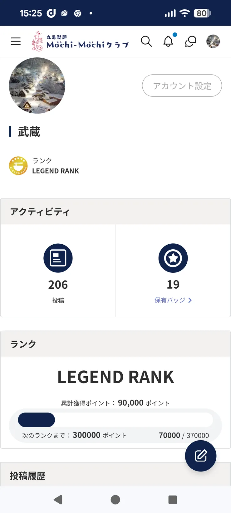Expand the アクティビティ section header

40,212
